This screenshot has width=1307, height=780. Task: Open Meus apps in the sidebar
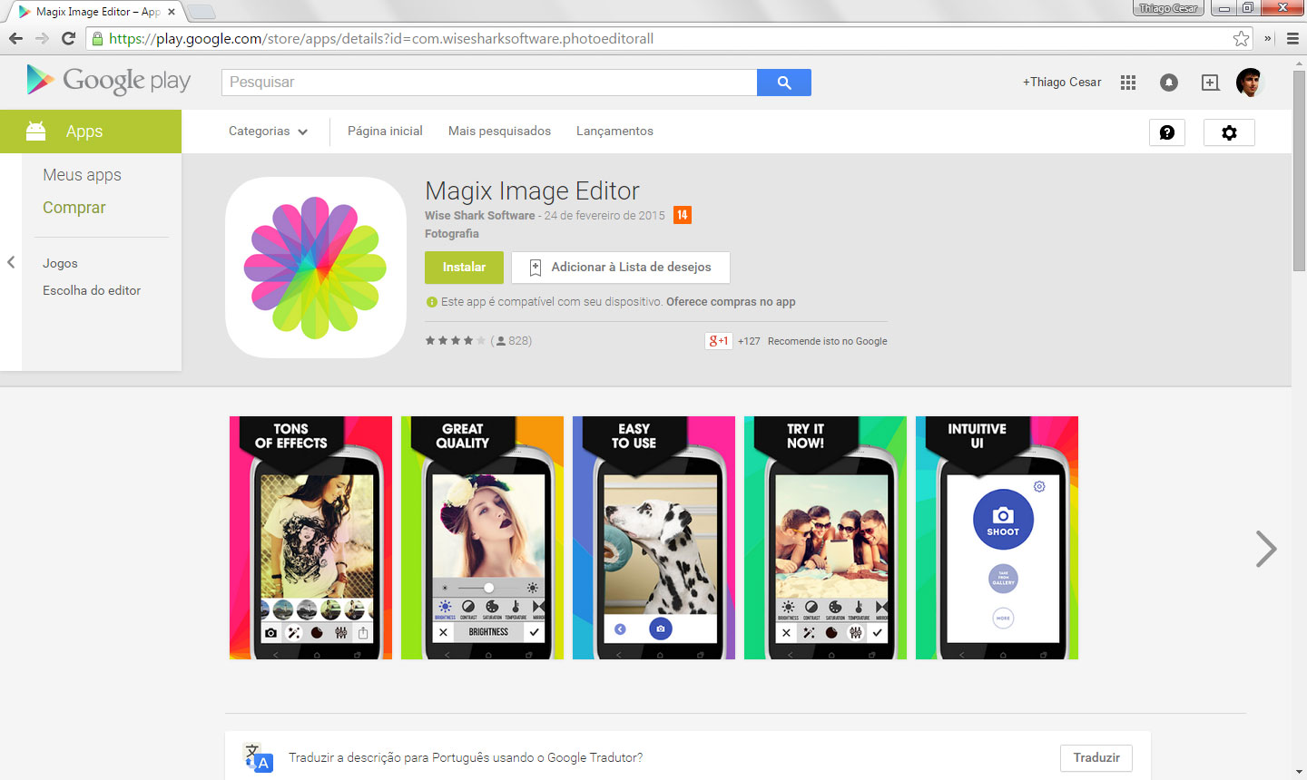tap(82, 175)
